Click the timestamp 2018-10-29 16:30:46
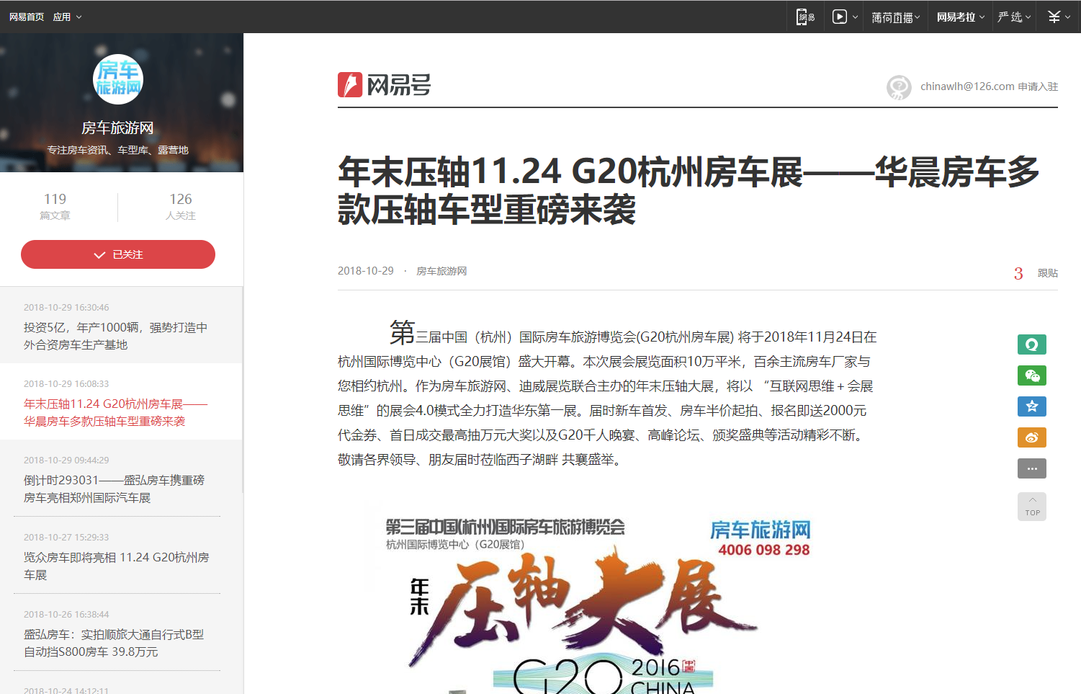 coord(66,307)
